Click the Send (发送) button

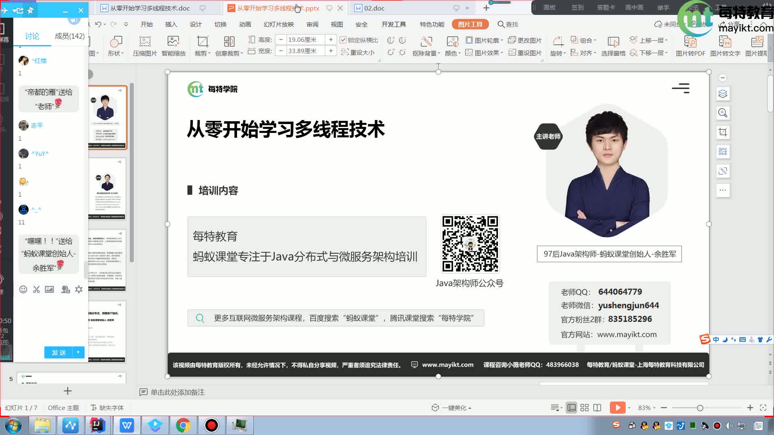(59, 352)
